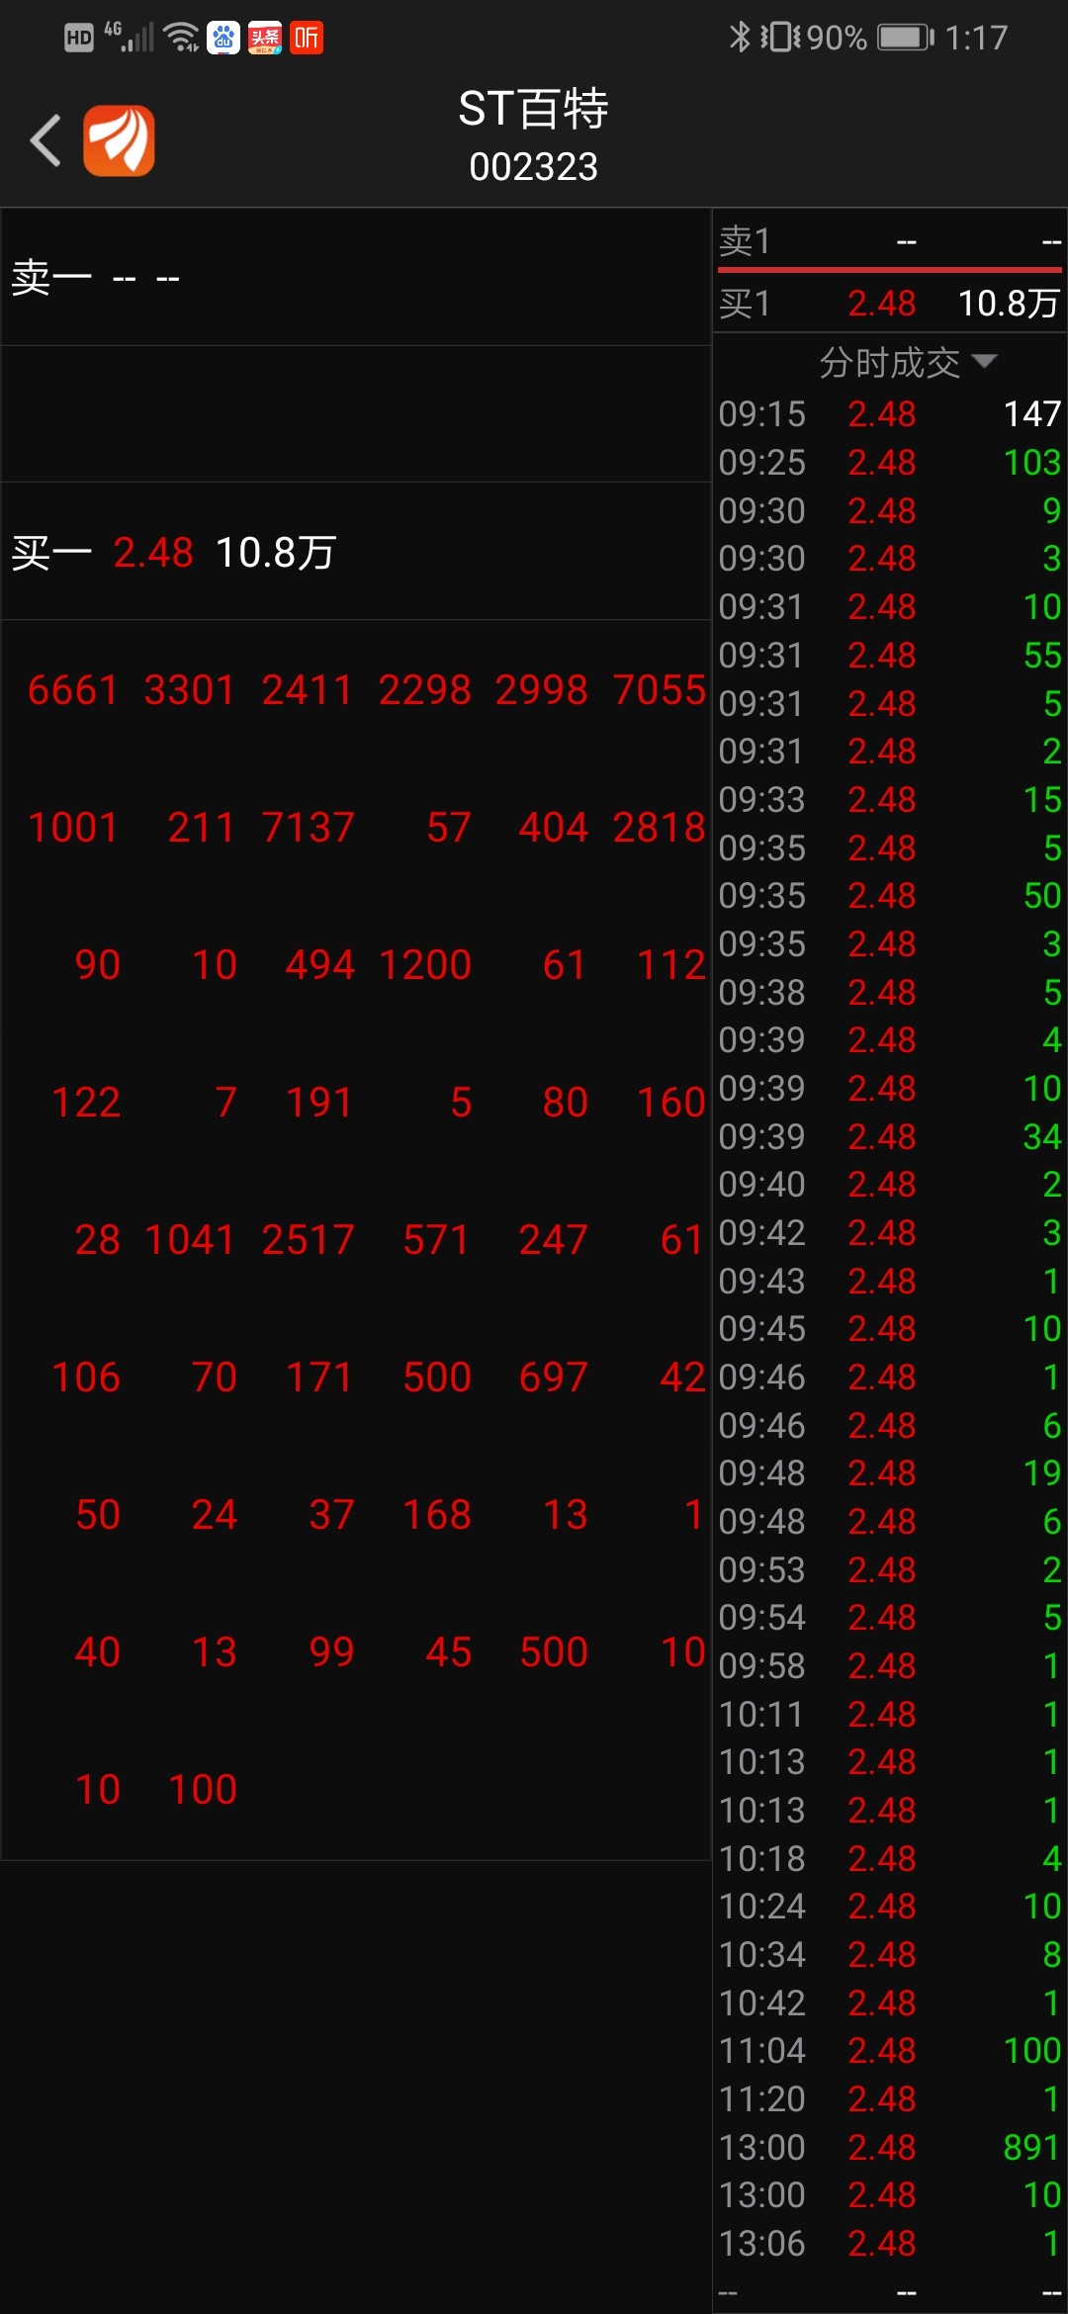Tap order queue value 191
This screenshot has height=2314, width=1068.
(318, 1102)
